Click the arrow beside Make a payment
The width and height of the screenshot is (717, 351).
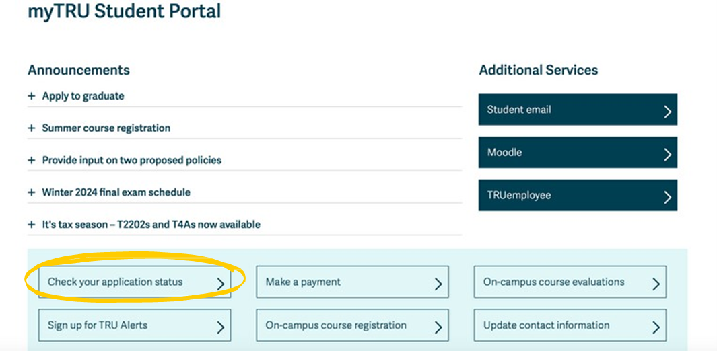point(438,284)
